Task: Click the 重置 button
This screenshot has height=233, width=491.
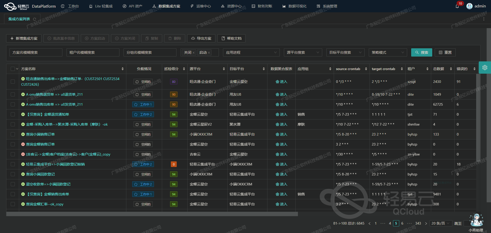Action: (445, 52)
